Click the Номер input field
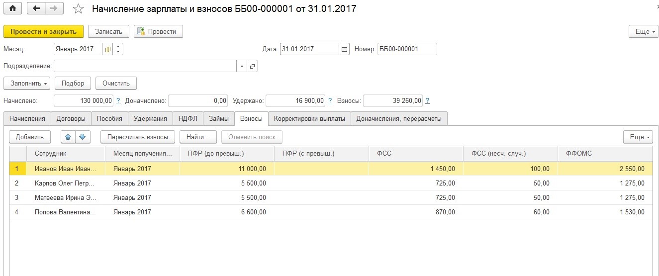The height and width of the screenshot is (276, 659). pos(407,49)
